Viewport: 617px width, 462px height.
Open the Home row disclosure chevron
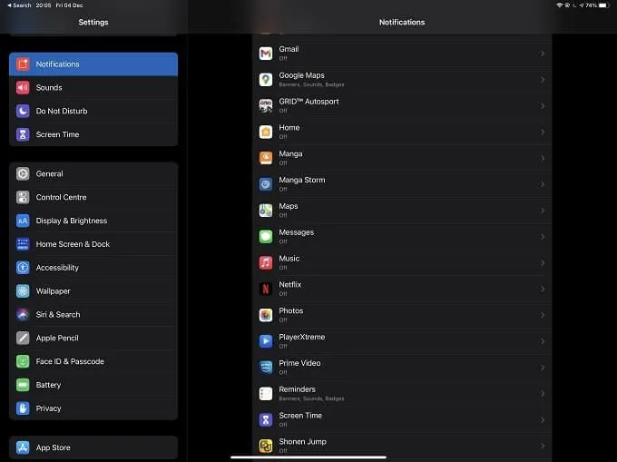543,132
